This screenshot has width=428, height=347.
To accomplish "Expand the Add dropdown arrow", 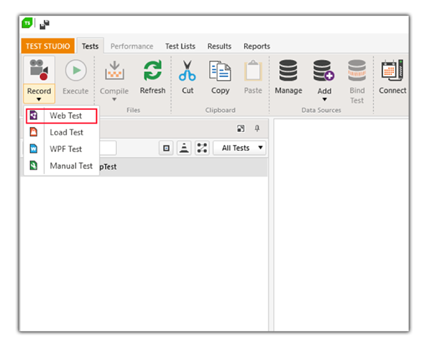I will [x=325, y=99].
